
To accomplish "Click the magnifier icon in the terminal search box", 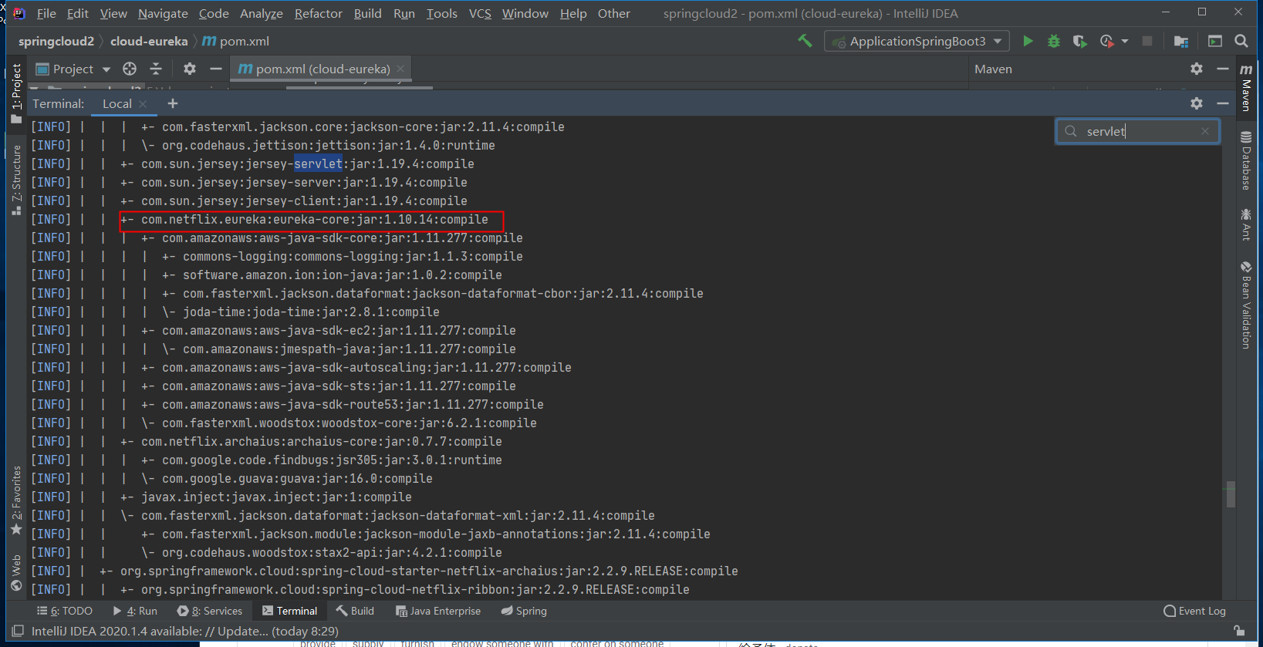I will tap(1071, 131).
